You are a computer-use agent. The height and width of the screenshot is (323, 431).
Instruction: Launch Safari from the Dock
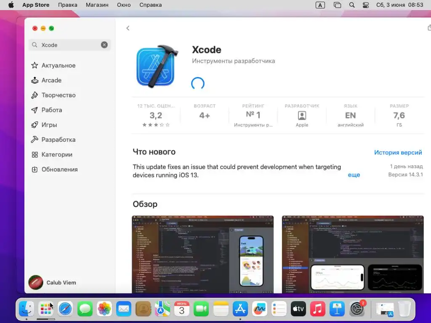(x=65, y=309)
